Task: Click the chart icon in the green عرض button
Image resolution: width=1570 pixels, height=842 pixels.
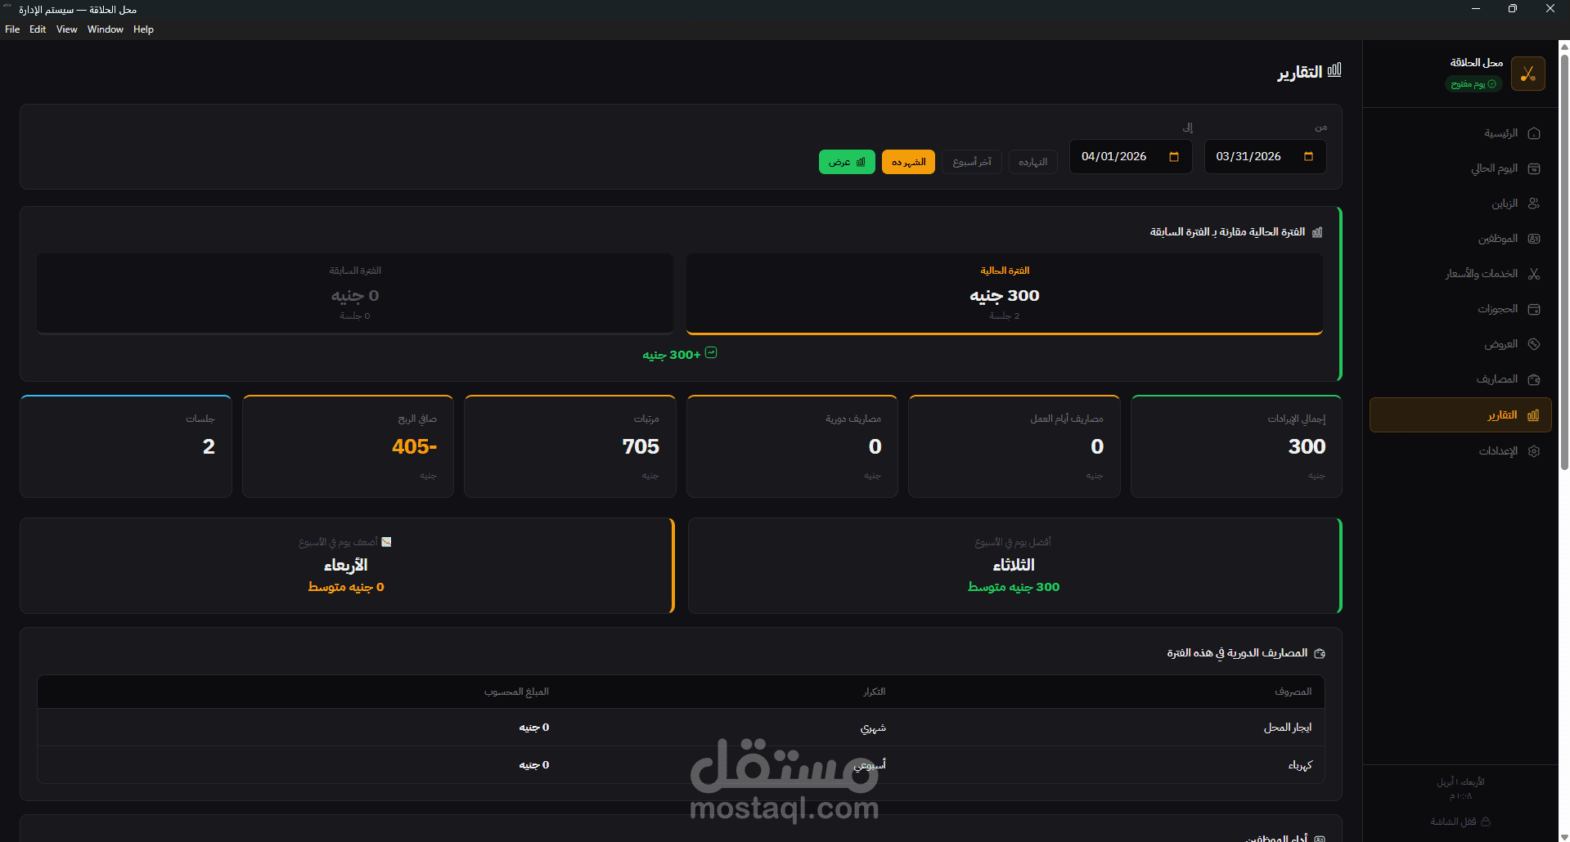Action: 861,162
